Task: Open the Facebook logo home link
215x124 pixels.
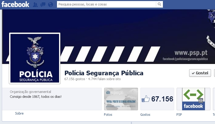Action: [15, 4]
